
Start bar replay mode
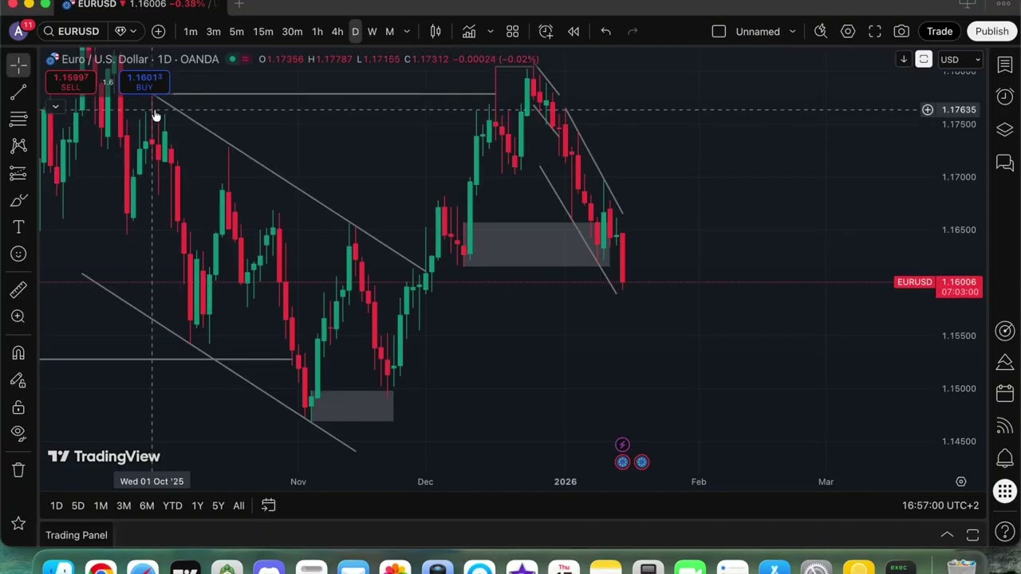tap(574, 31)
